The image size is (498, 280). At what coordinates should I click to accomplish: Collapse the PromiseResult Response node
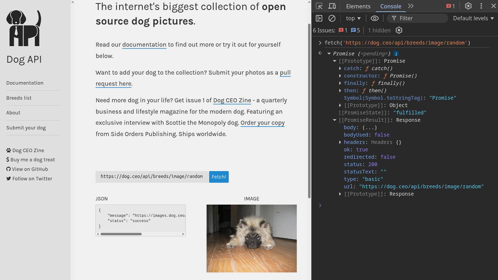coord(335,120)
